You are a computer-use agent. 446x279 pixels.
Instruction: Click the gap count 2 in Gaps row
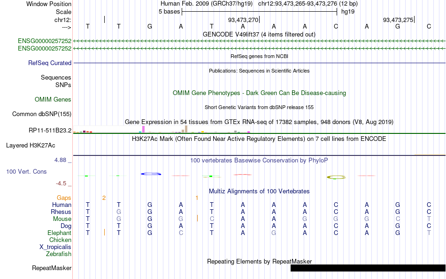104,198
